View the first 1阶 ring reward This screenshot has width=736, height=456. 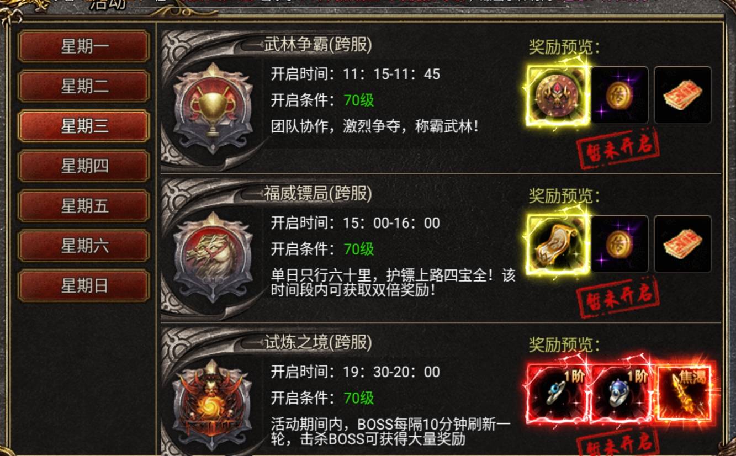[x=557, y=394]
